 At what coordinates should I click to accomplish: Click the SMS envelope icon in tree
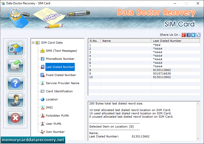[x=43, y=51]
